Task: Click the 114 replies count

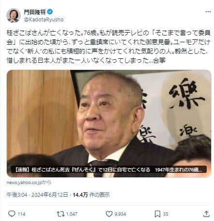Action: pyautogui.click(x=21, y=214)
